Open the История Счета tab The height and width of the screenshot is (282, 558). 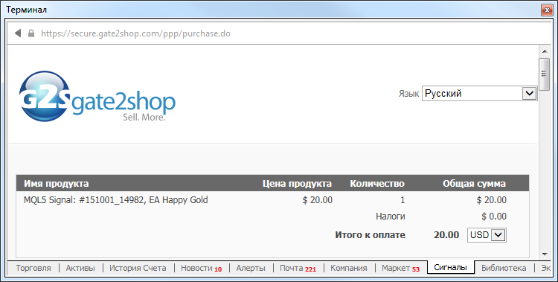(138, 268)
